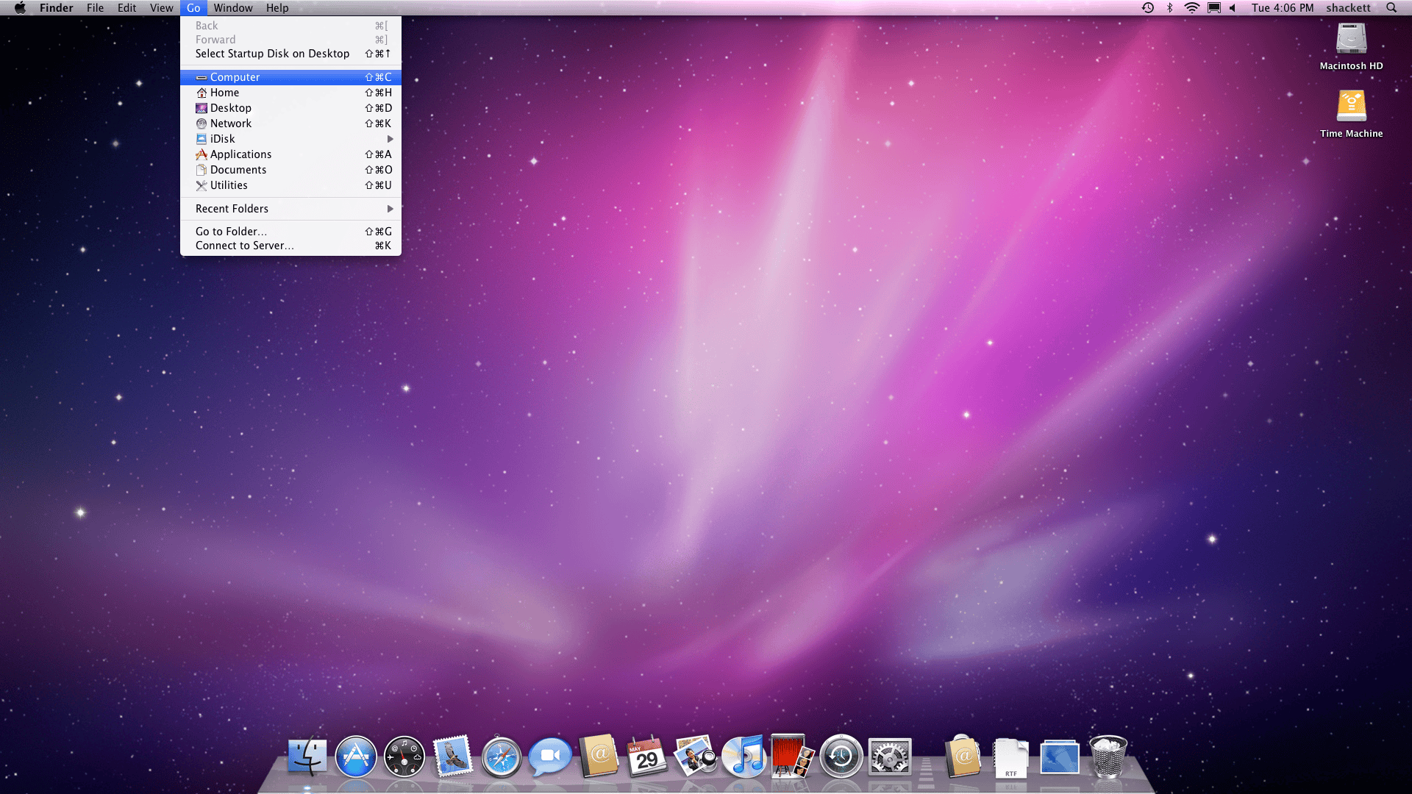This screenshot has height=794, width=1412.
Task: Open the blue folder stack in Dock
Action: [1060, 758]
